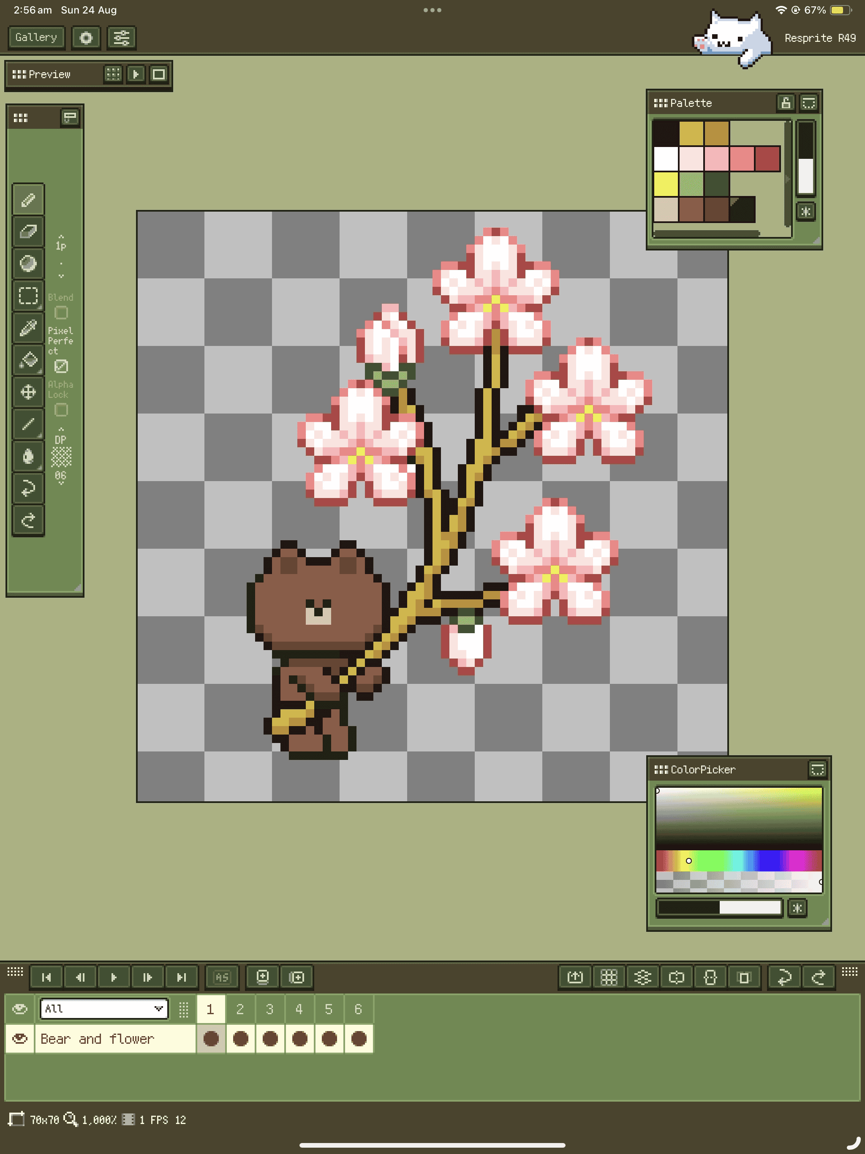Switch to the rectangular Selection tool
The image size is (865, 1154).
(x=29, y=296)
